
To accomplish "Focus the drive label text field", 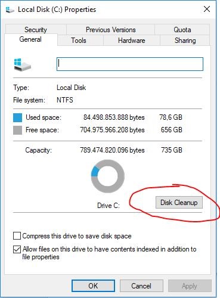I will [x=130, y=64].
